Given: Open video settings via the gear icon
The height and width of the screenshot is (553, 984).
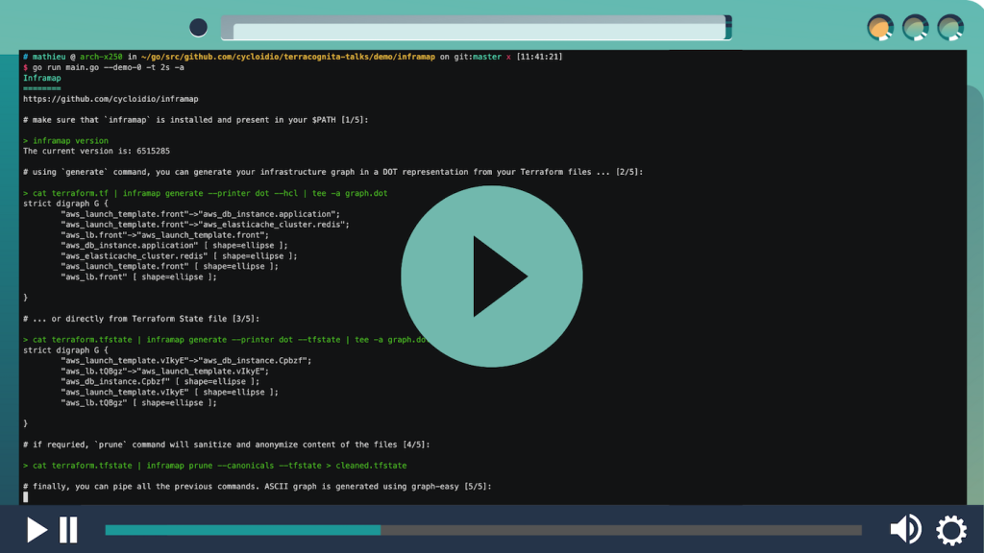Looking at the screenshot, I should pyautogui.click(x=951, y=530).
